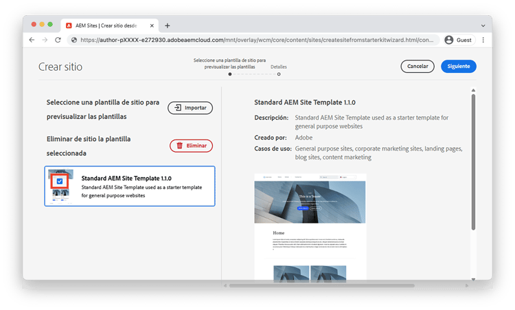Click the 'Detalles' step label
The height and width of the screenshot is (310, 515).
(279, 67)
